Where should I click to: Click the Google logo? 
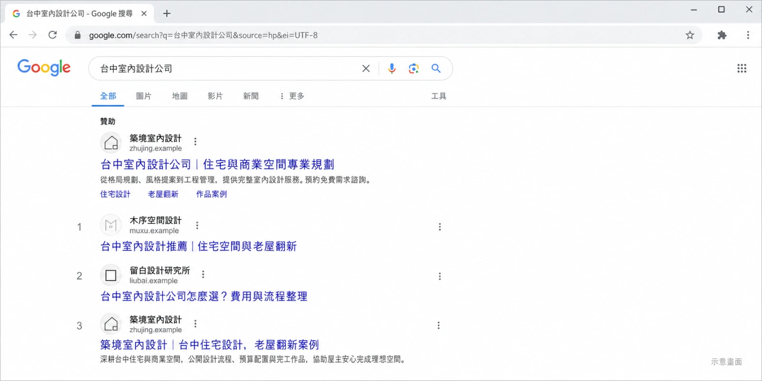tap(44, 68)
